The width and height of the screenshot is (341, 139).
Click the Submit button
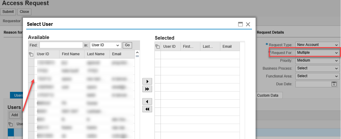[8, 12]
